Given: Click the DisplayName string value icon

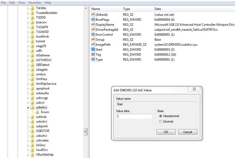Looking at the screenshot, I should point(93,25).
